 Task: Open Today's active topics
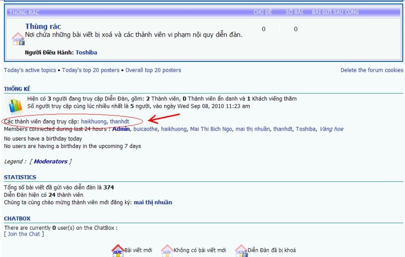pyautogui.click(x=30, y=70)
